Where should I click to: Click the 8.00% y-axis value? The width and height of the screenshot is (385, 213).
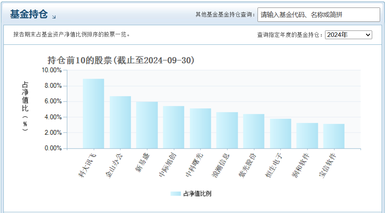pyautogui.click(x=53, y=85)
